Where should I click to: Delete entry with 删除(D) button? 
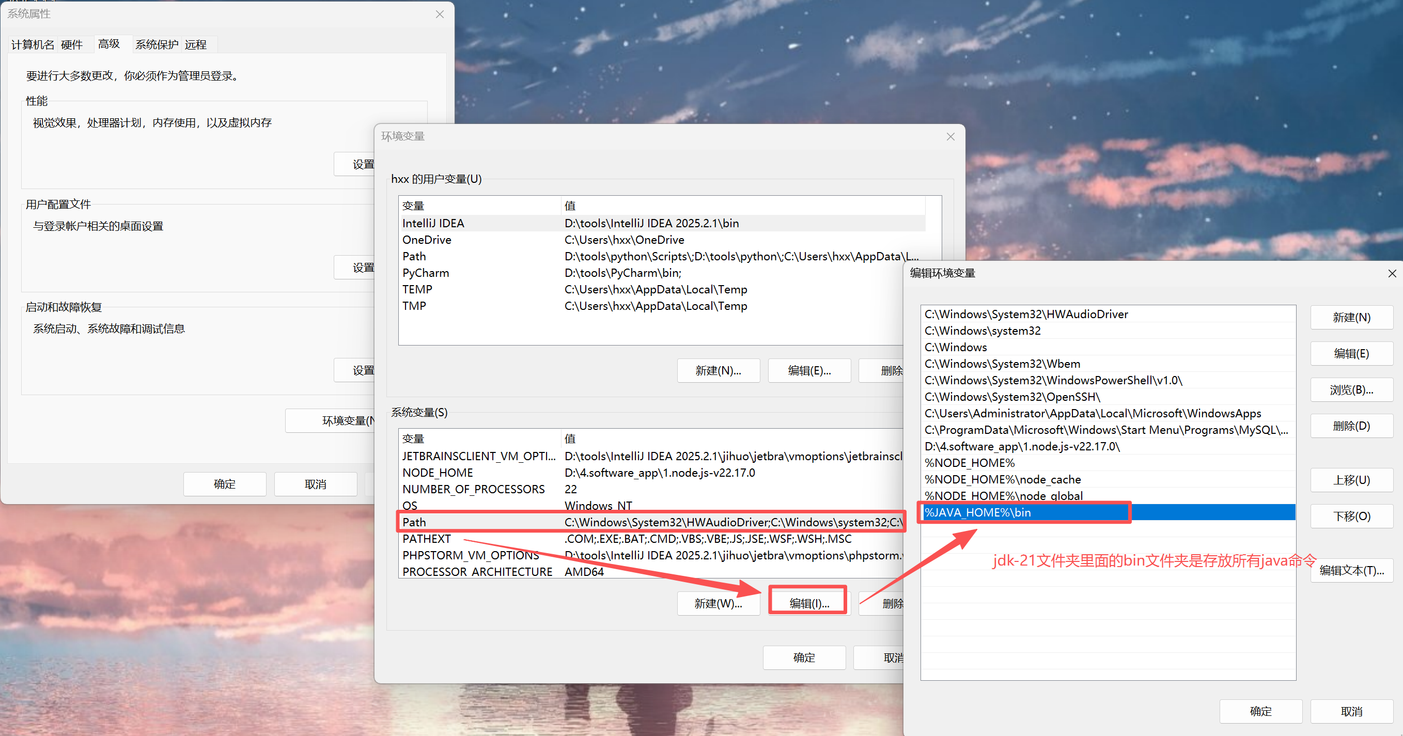[1351, 426]
